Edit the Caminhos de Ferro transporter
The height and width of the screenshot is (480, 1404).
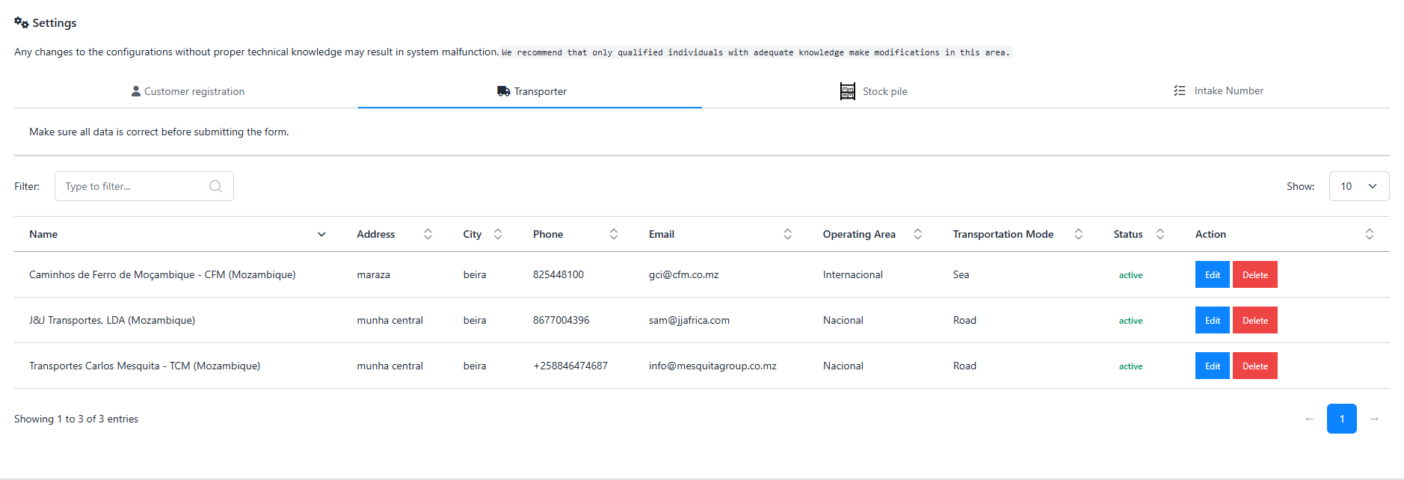[1212, 274]
